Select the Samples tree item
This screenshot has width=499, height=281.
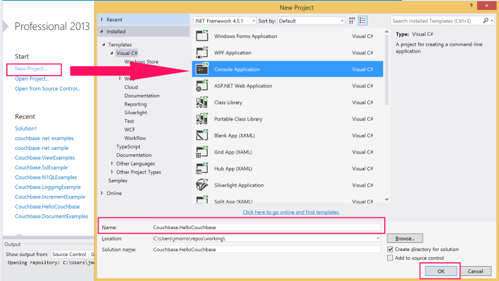point(118,180)
